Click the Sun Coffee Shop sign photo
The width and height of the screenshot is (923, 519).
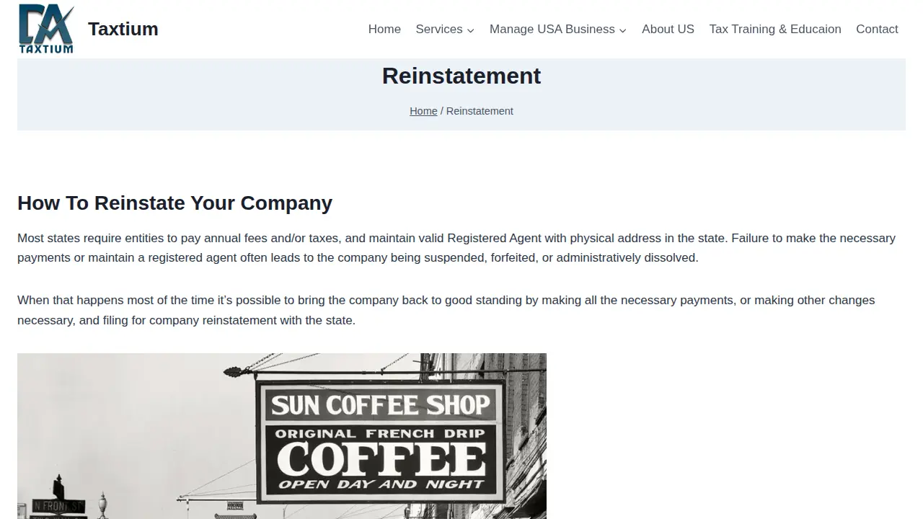(x=282, y=436)
